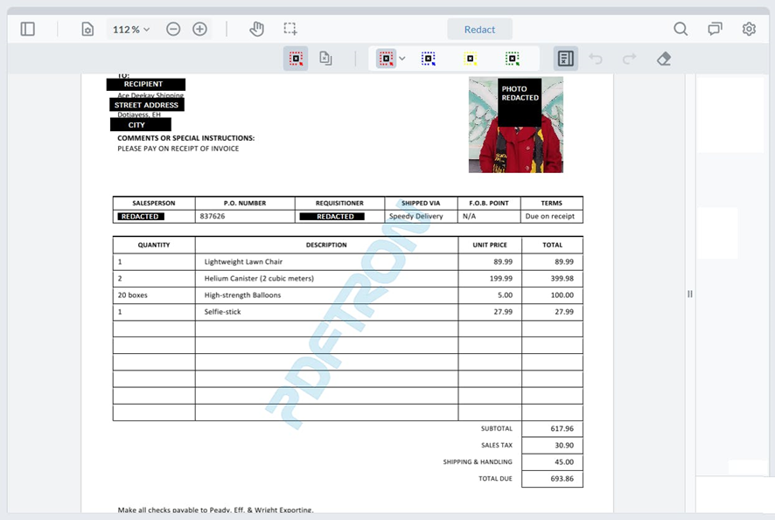Click Helium Canister description row
The image size is (775, 520).
259,278
